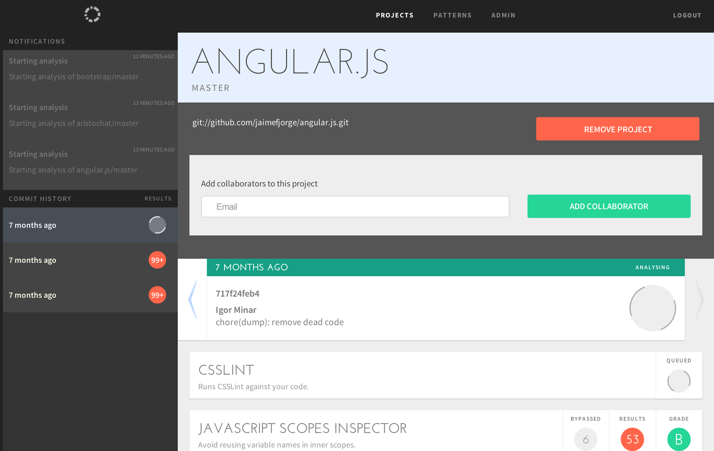The image size is (714, 451).
Task: Click the dashed circle logo in header
Action: coord(92,15)
